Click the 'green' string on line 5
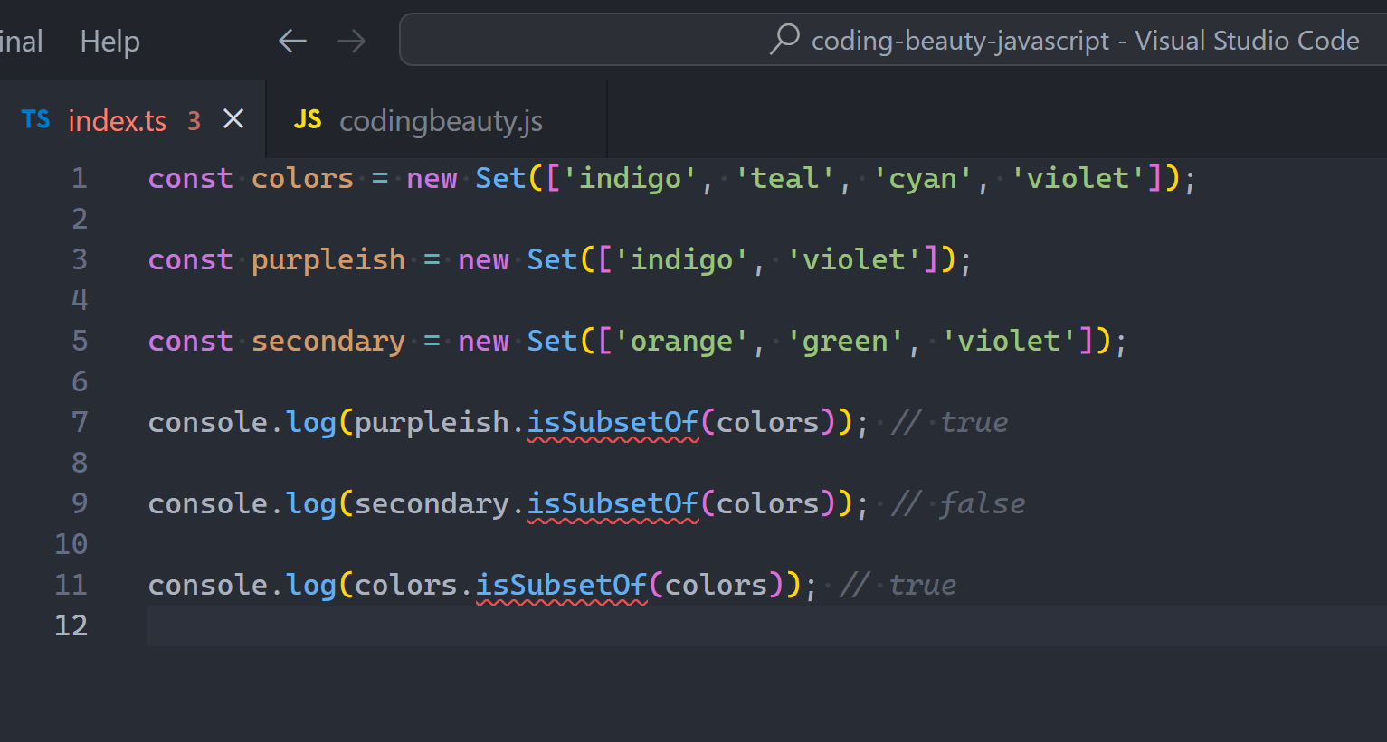 (x=845, y=341)
